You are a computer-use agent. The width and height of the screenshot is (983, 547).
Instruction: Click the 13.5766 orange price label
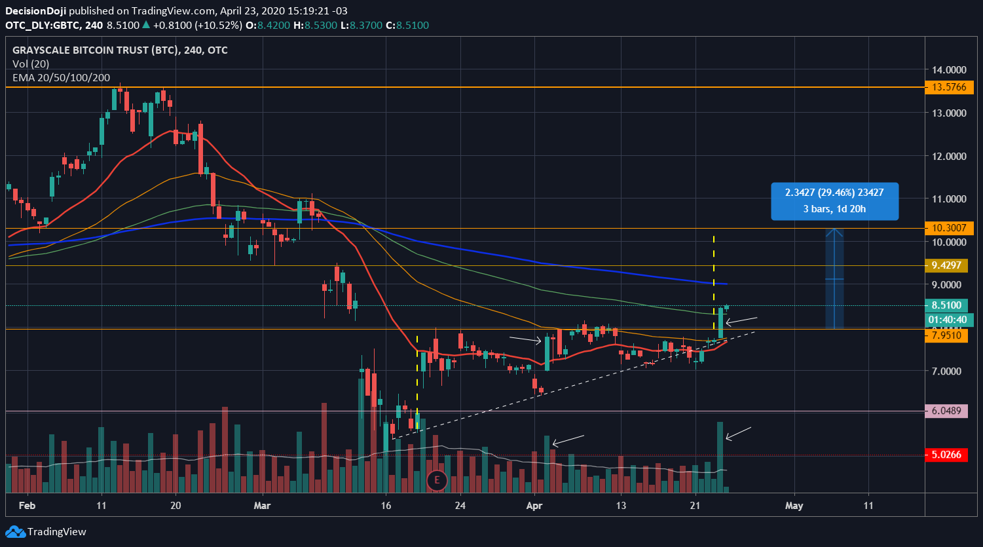coord(949,87)
